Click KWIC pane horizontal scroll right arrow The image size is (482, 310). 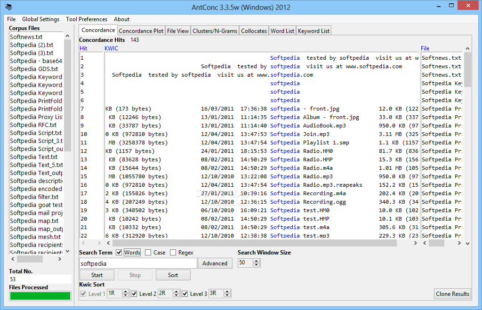point(416,243)
